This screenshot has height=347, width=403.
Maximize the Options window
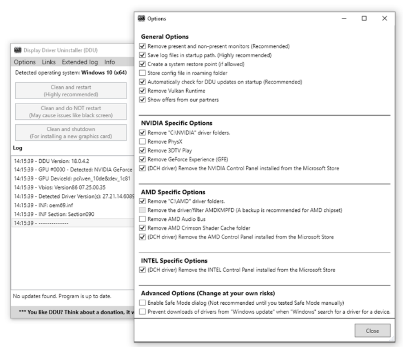[364, 18]
